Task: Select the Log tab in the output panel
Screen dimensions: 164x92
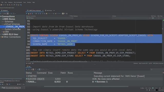Action: point(28,66)
